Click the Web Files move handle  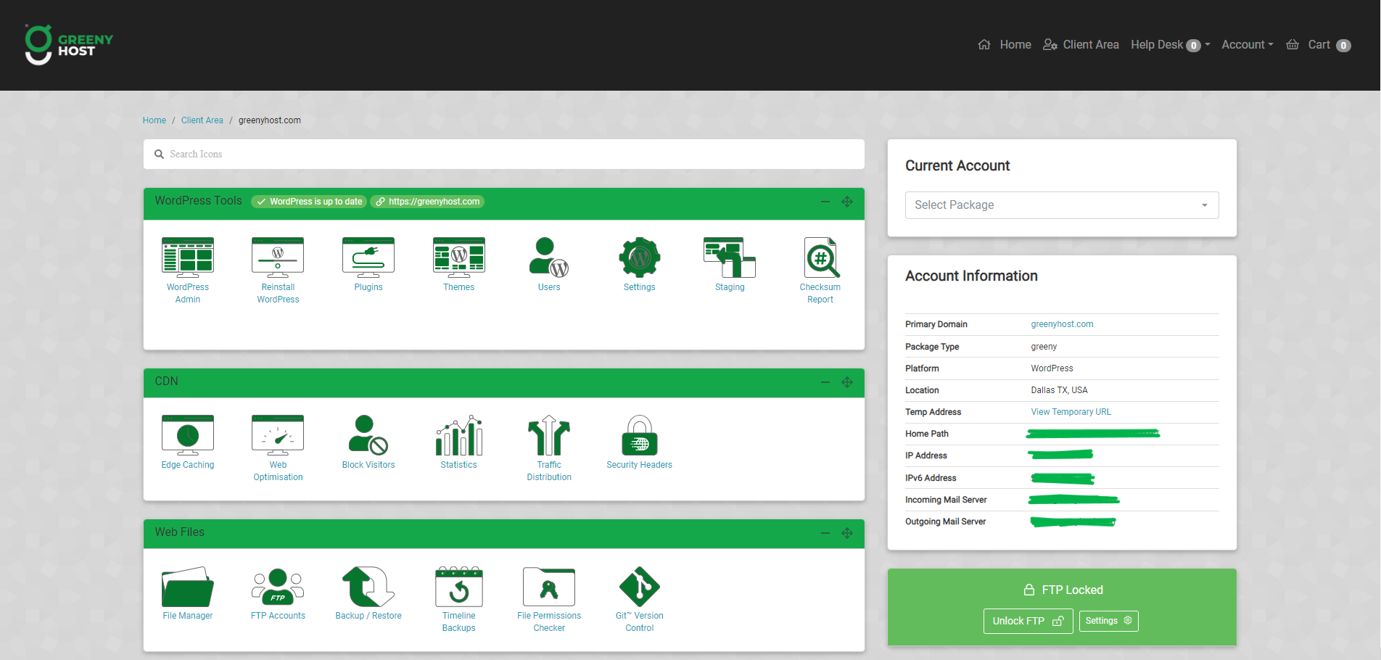click(847, 533)
